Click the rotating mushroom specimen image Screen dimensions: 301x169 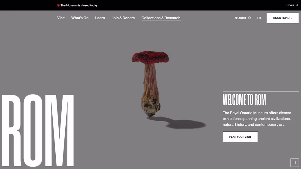150,84
